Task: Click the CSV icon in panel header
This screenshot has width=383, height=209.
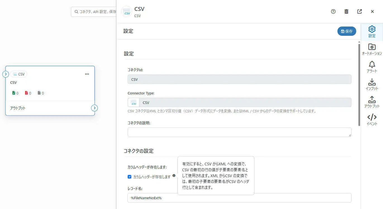Action: click(x=127, y=12)
